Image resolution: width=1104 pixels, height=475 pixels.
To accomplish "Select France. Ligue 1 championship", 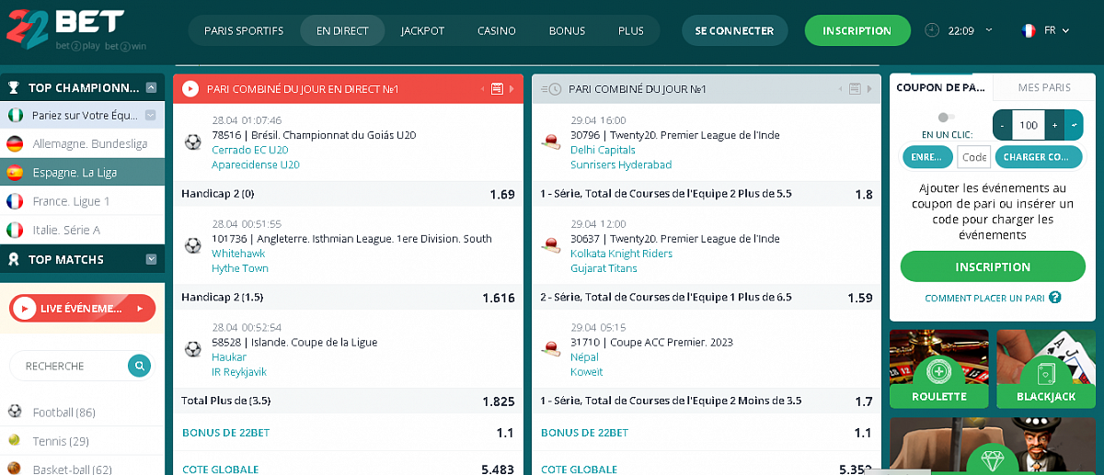I will (83, 200).
